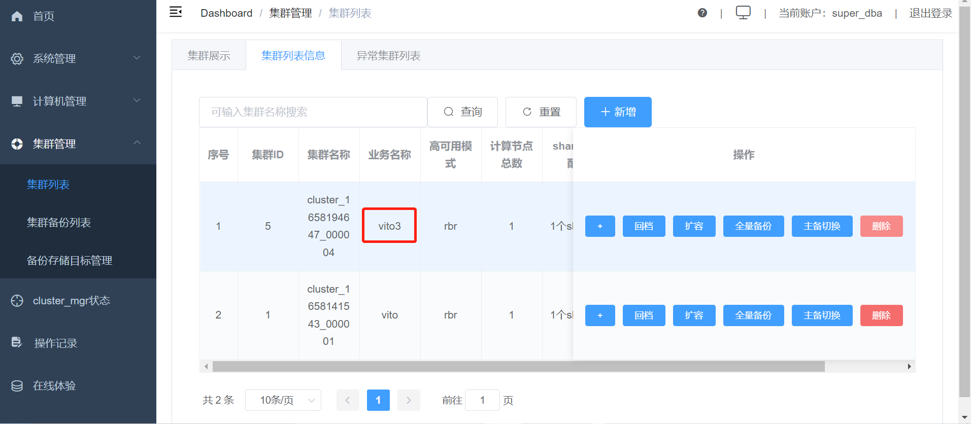
Task: Click the table's horizontal scrollbar
Action: click(518, 366)
